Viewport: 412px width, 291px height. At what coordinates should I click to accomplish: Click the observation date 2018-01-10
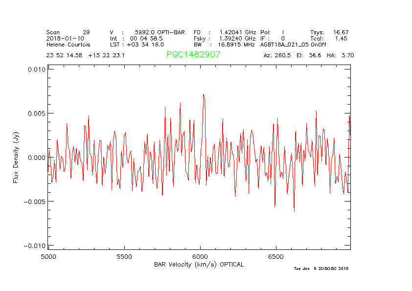65,38
